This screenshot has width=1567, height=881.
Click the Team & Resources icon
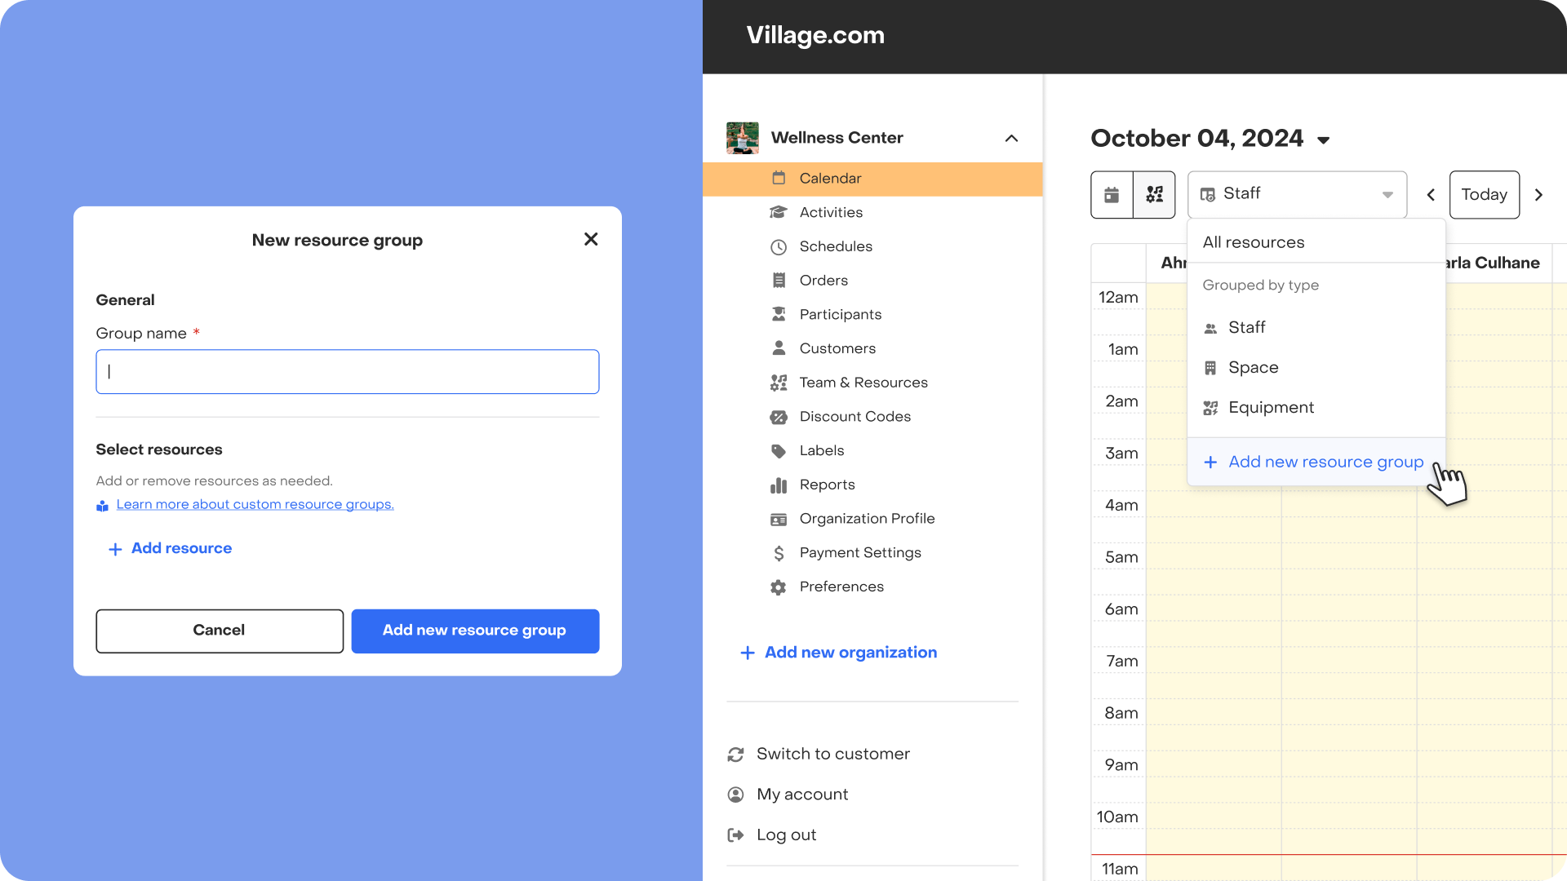(779, 383)
